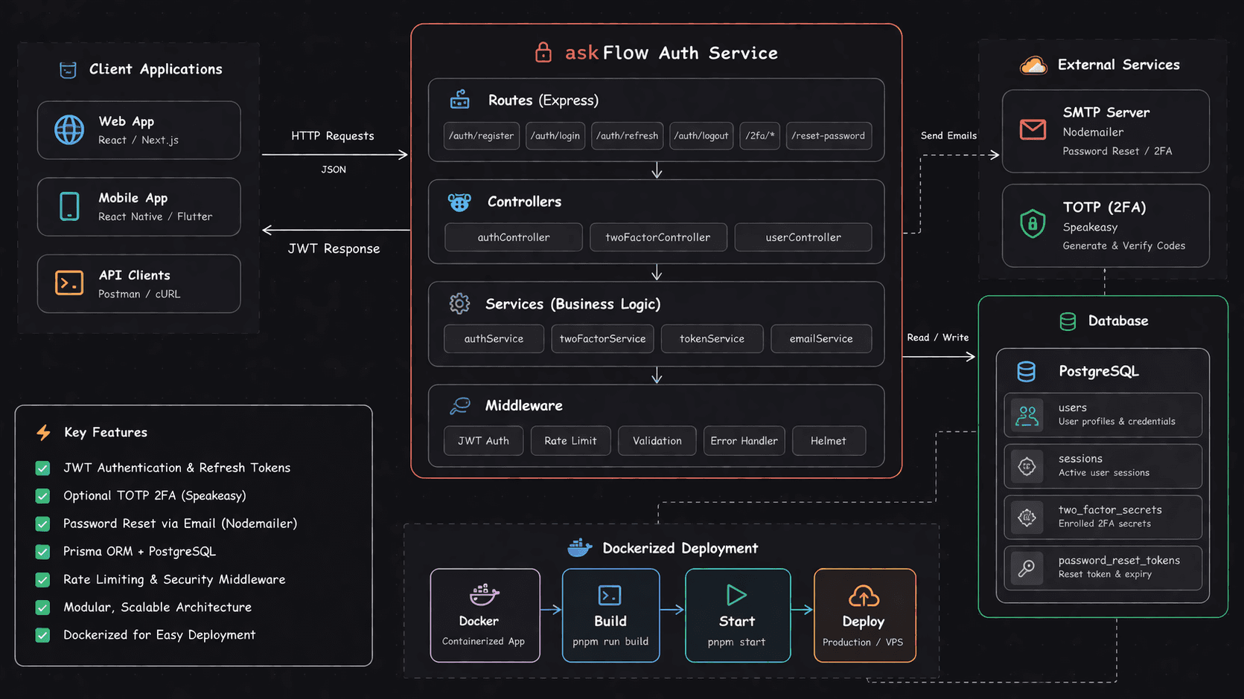Click the Client Applications header icon
The width and height of the screenshot is (1244, 699).
[x=68, y=70]
